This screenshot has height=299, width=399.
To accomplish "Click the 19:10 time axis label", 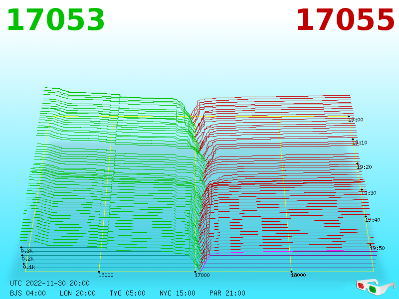I will click(360, 143).
